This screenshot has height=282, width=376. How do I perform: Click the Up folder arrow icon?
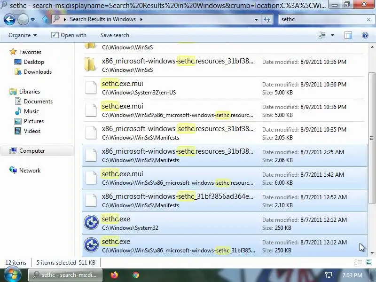point(45,19)
